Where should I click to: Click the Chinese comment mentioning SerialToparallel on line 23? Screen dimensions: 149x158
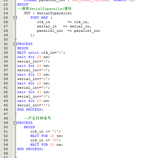44,9
